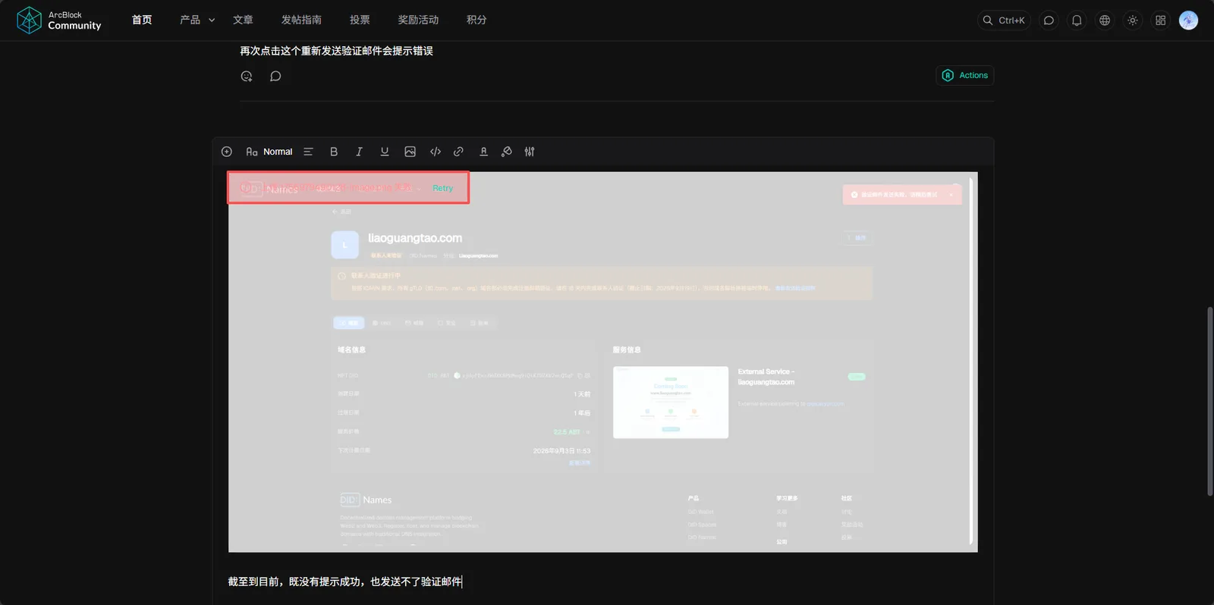This screenshot has width=1214, height=605.
Task: Click the post text 再次点击这个重新发送验证邮件会提示错误
Action: coord(336,51)
